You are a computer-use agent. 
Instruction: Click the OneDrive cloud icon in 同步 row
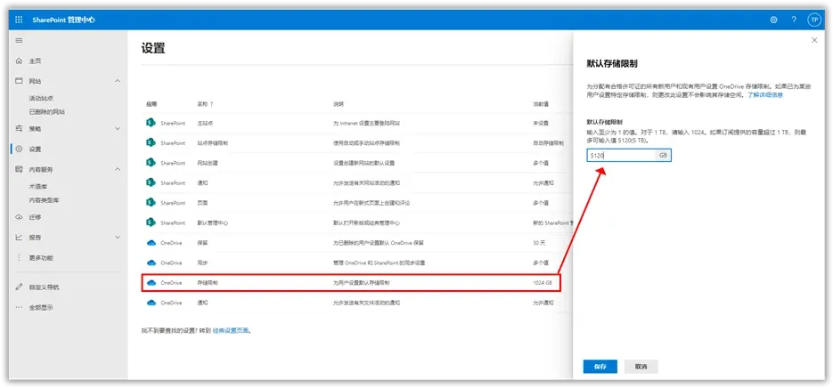point(151,263)
